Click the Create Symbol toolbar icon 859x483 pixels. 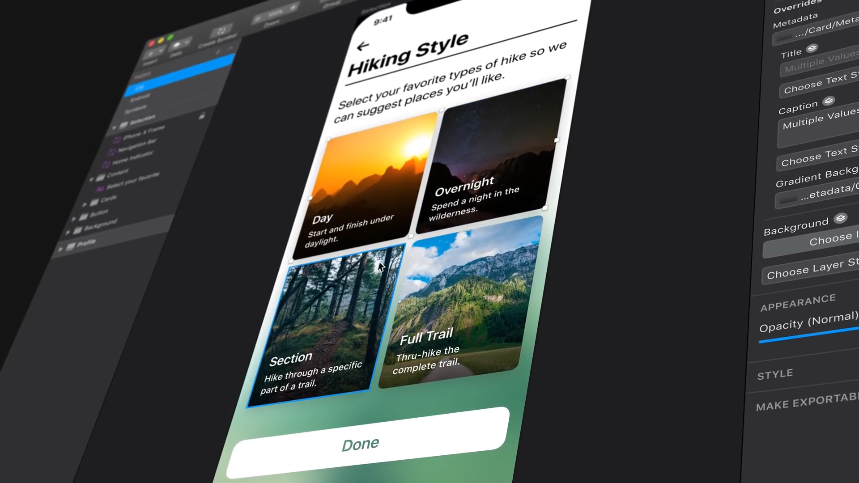point(221,32)
